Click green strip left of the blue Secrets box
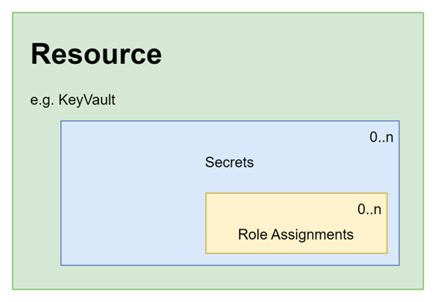This screenshot has height=302, width=436. [37, 193]
